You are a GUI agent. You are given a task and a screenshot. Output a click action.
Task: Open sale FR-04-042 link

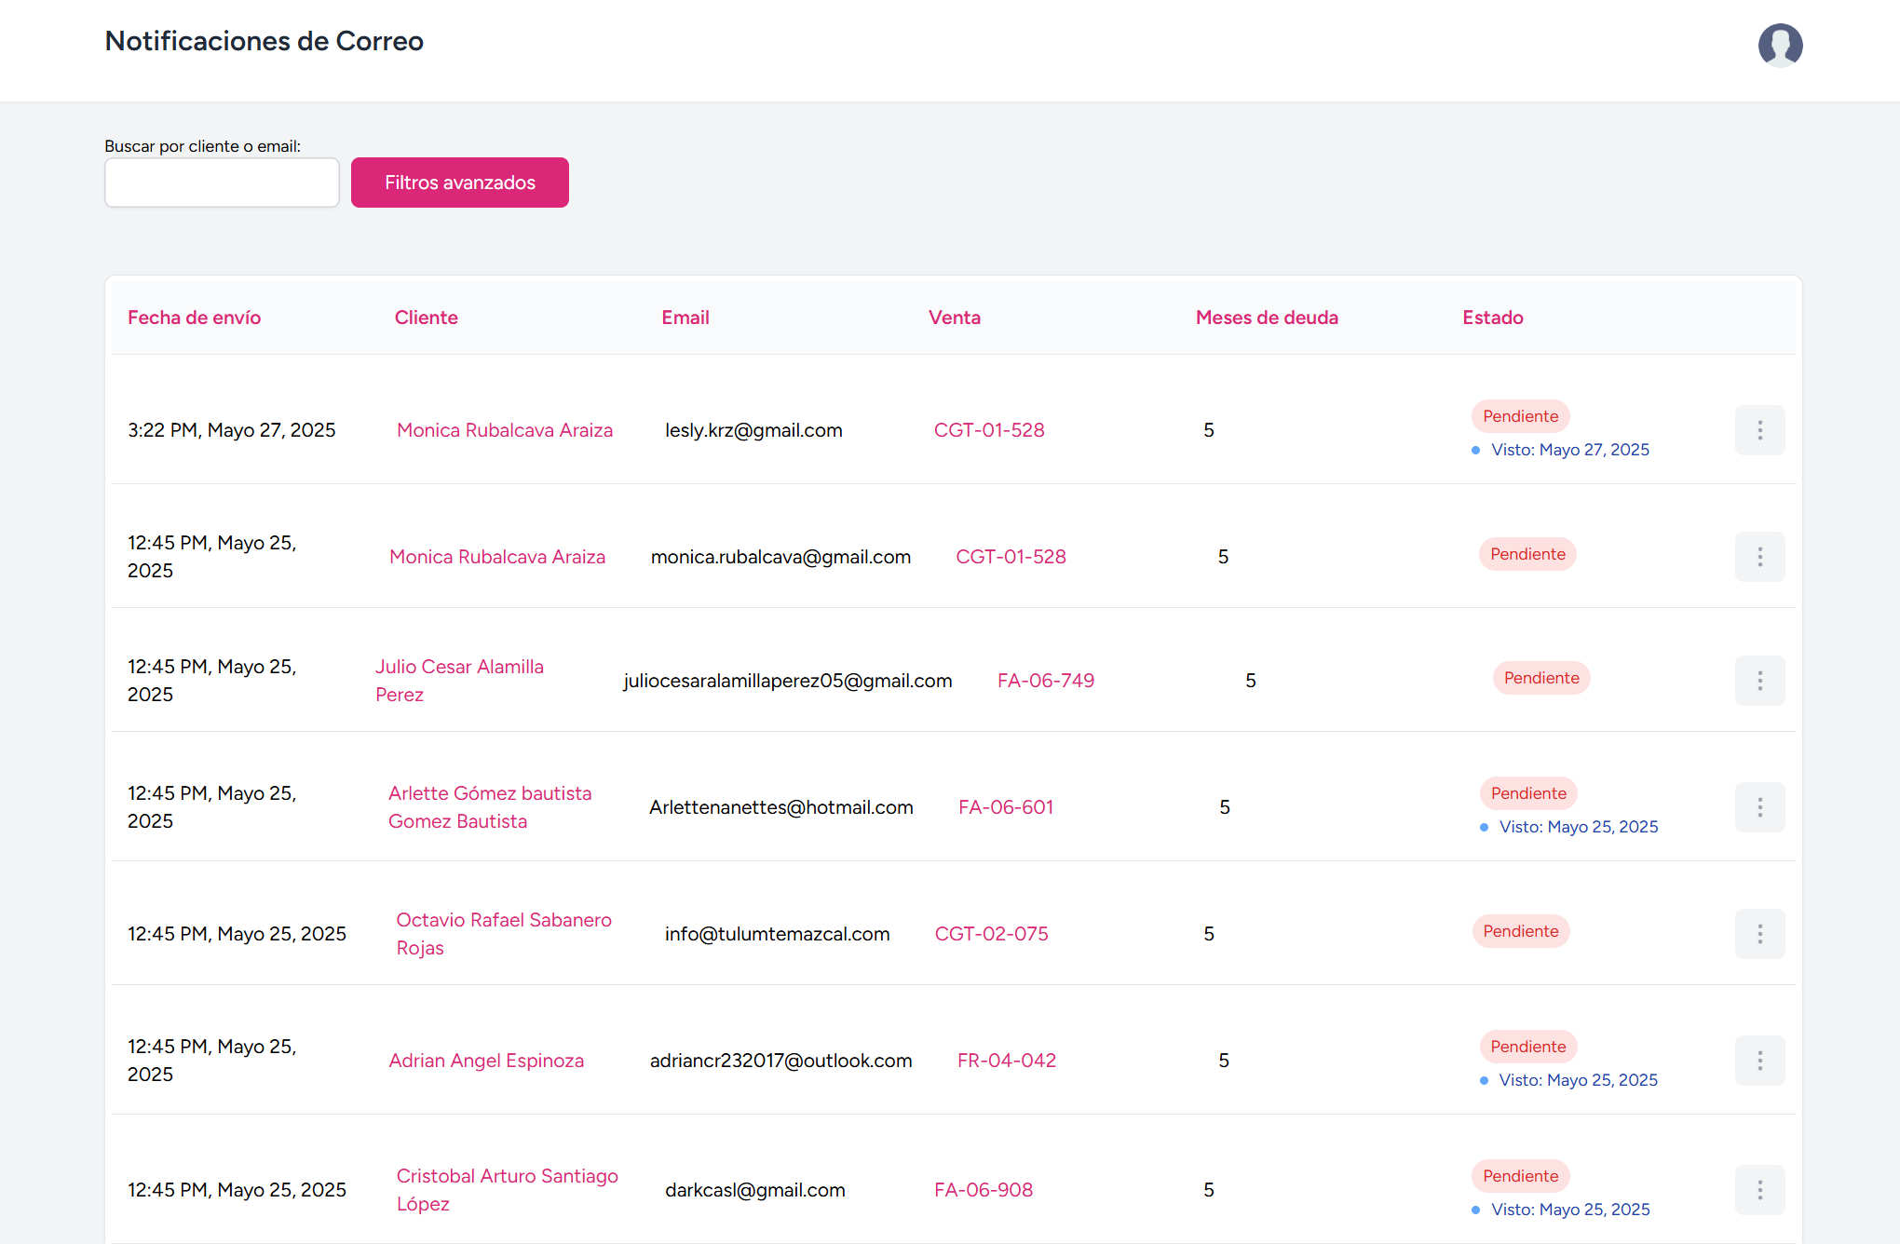pos(1006,1061)
